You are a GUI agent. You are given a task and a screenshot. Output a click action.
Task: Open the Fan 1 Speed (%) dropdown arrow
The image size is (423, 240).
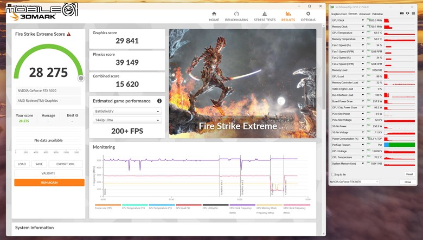click(x=363, y=46)
